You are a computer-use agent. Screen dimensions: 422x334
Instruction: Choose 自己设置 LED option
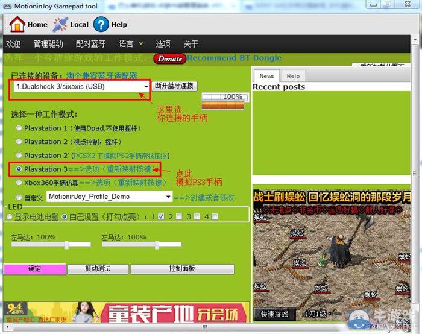tap(65, 216)
